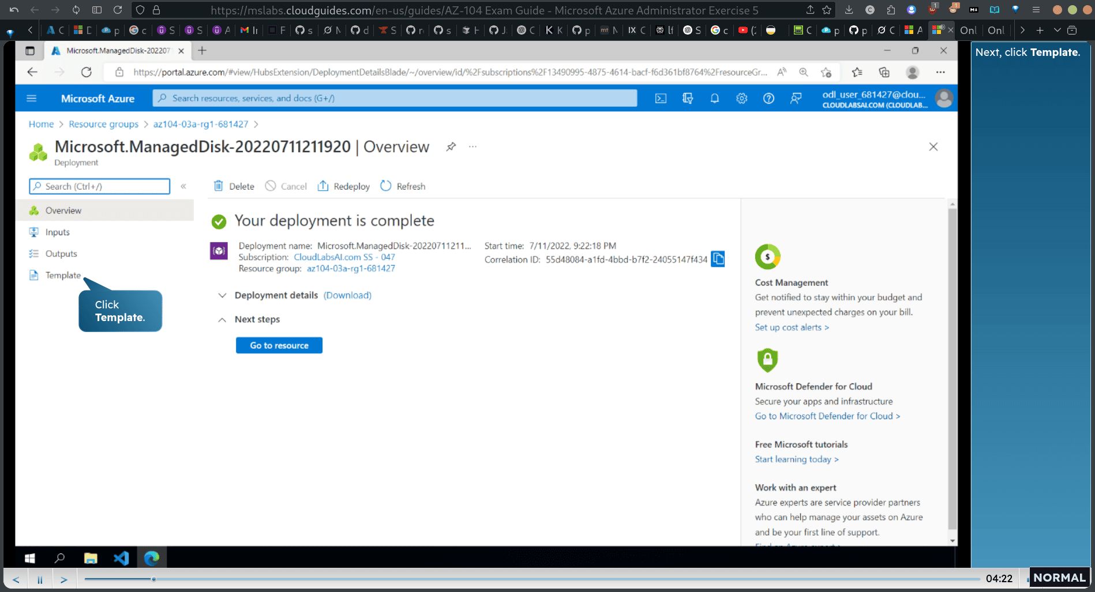Image resolution: width=1095 pixels, height=592 pixels.
Task: Open File Explorer from the taskbar
Action: [x=91, y=558]
